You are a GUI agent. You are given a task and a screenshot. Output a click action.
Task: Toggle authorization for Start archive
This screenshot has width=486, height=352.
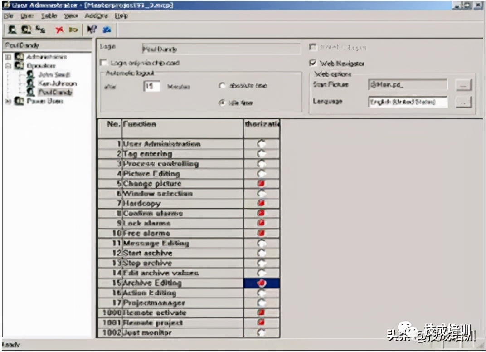(262, 253)
